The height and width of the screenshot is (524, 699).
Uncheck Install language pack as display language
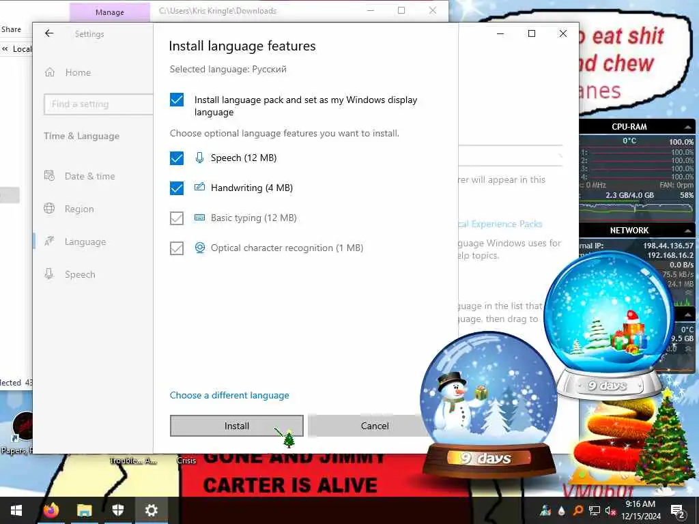click(177, 100)
